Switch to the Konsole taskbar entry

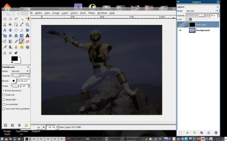113,139
